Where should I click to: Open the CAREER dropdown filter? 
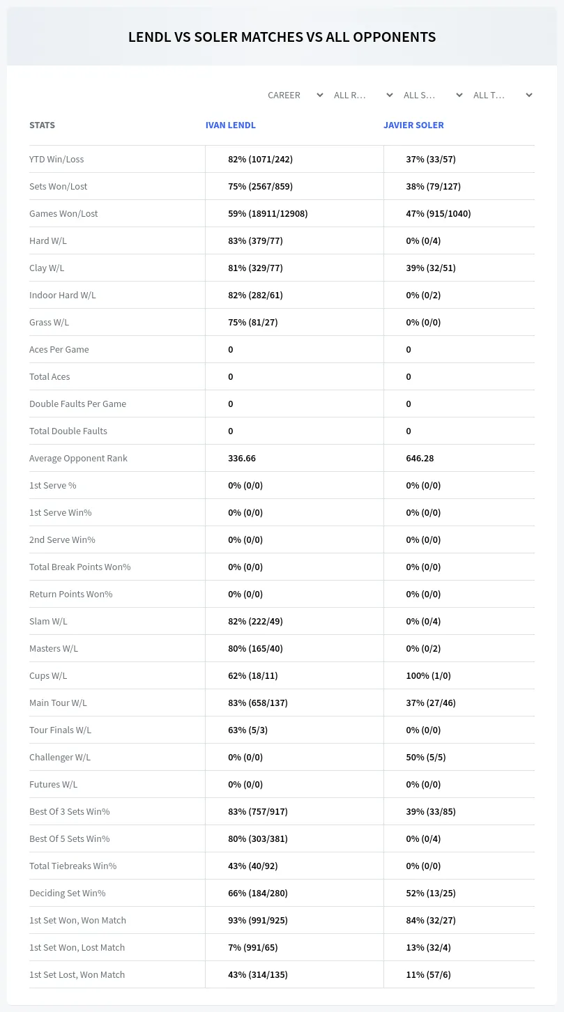click(295, 95)
